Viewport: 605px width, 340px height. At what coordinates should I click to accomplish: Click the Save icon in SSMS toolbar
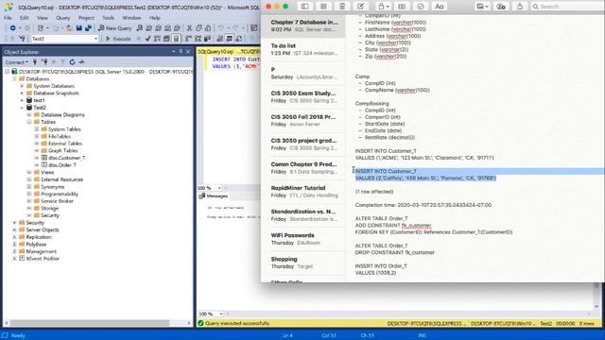(78, 28)
